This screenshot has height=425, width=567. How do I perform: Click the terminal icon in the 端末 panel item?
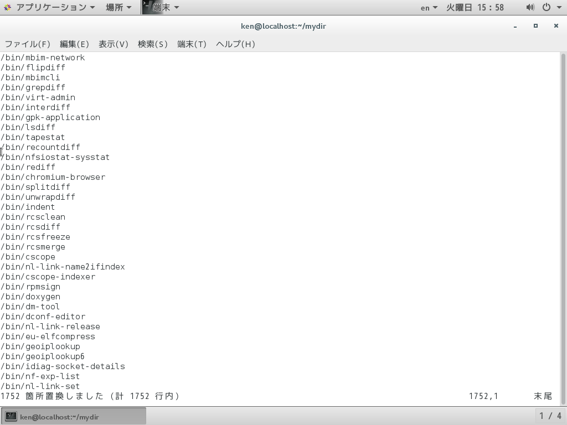coord(147,7)
